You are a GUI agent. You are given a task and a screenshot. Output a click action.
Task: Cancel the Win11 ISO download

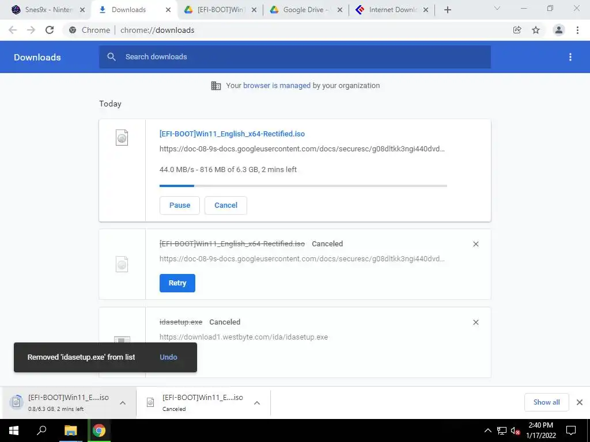(226, 205)
